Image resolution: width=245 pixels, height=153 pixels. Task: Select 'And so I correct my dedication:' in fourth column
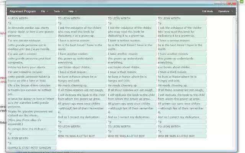[182, 117]
